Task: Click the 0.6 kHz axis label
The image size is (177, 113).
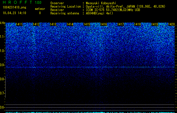Action: (x=3, y=107)
